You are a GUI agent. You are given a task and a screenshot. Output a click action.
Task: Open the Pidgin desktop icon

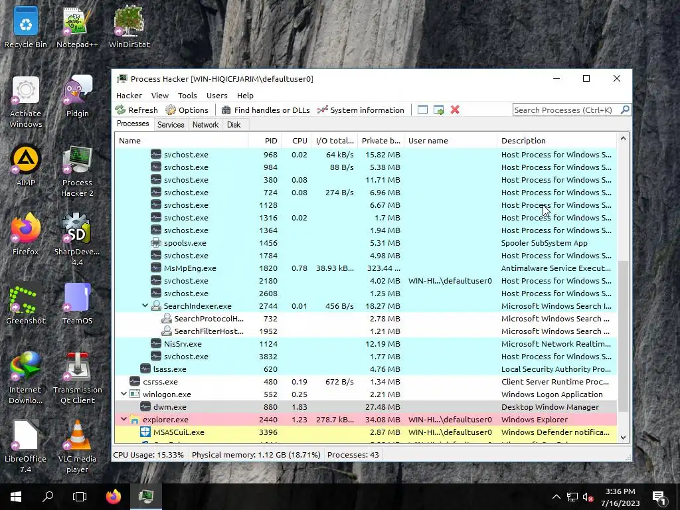point(77,96)
